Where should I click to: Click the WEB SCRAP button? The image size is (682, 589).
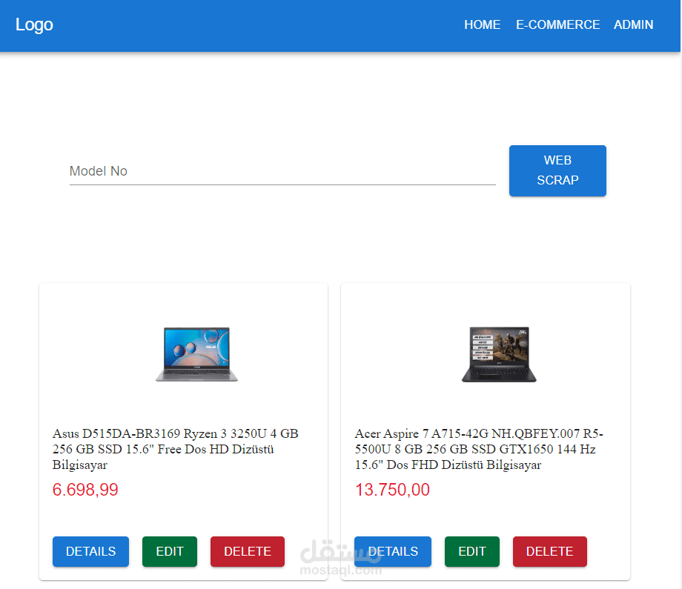click(x=557, y=170)
